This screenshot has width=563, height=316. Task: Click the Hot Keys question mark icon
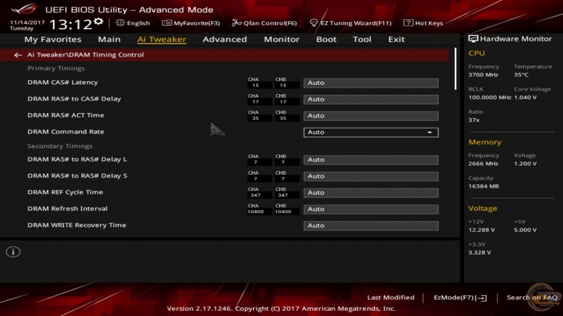coord(408,22)
